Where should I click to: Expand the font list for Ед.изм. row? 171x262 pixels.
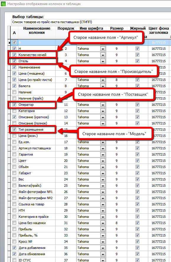(x=103, y=142)
